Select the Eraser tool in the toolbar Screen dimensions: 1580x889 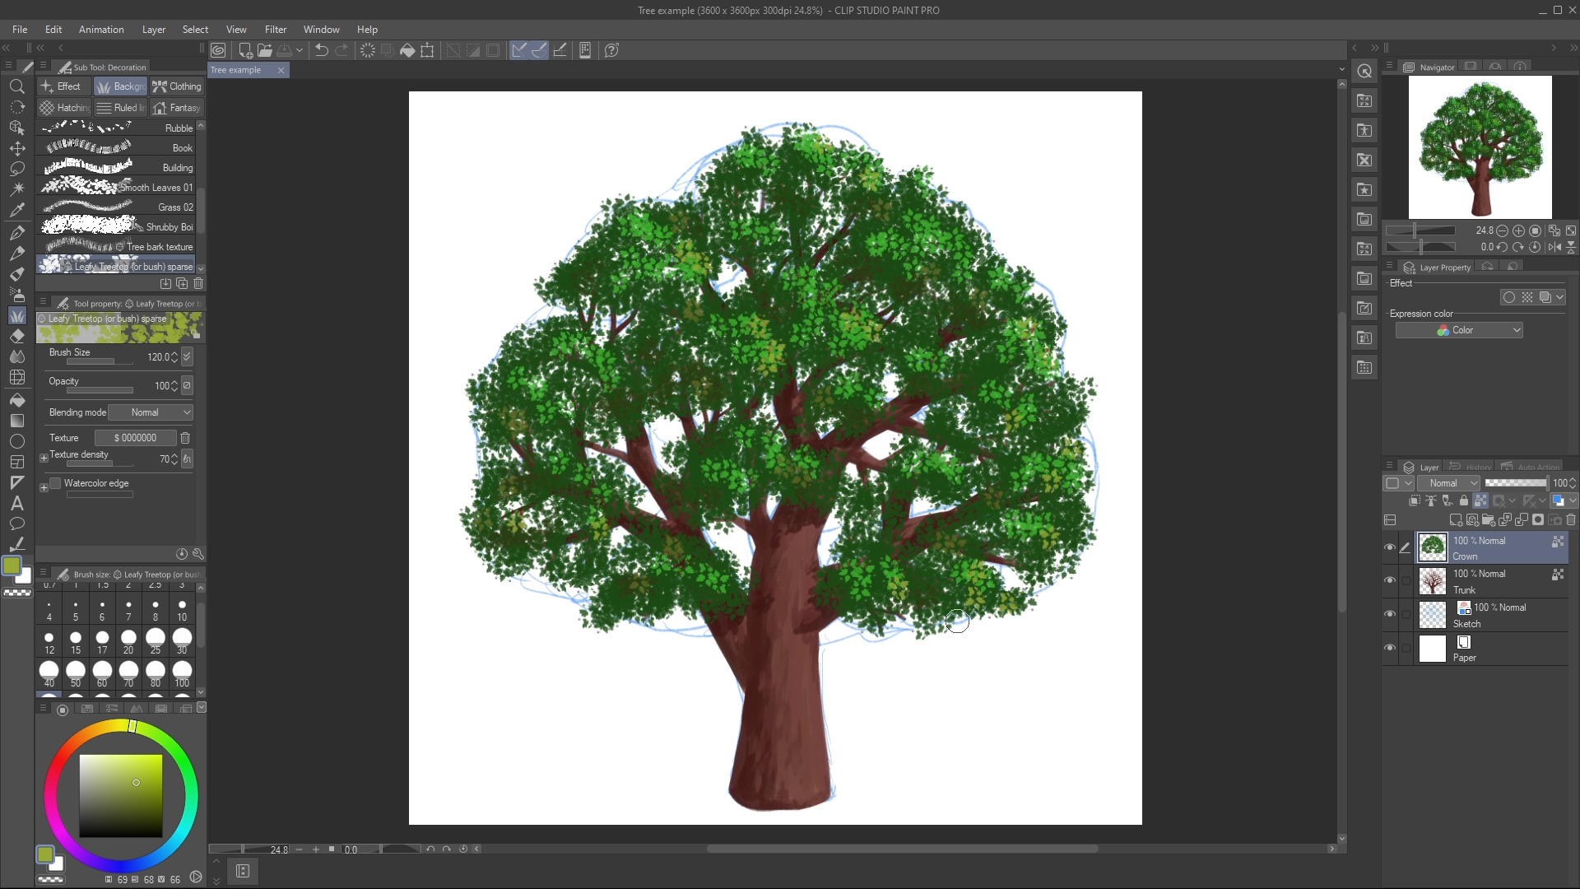pos(16,336)
